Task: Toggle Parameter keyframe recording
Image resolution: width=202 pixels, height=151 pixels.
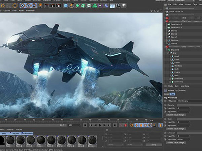Action: click(150, 125)
